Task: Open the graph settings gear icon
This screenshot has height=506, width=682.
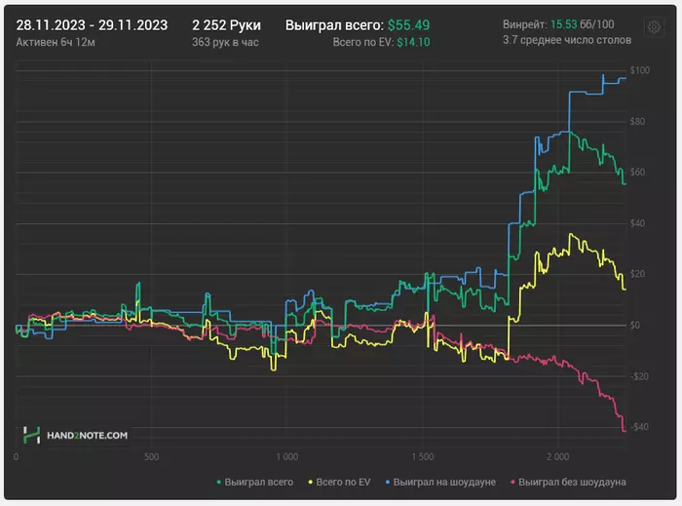Action: click(654, 27)
